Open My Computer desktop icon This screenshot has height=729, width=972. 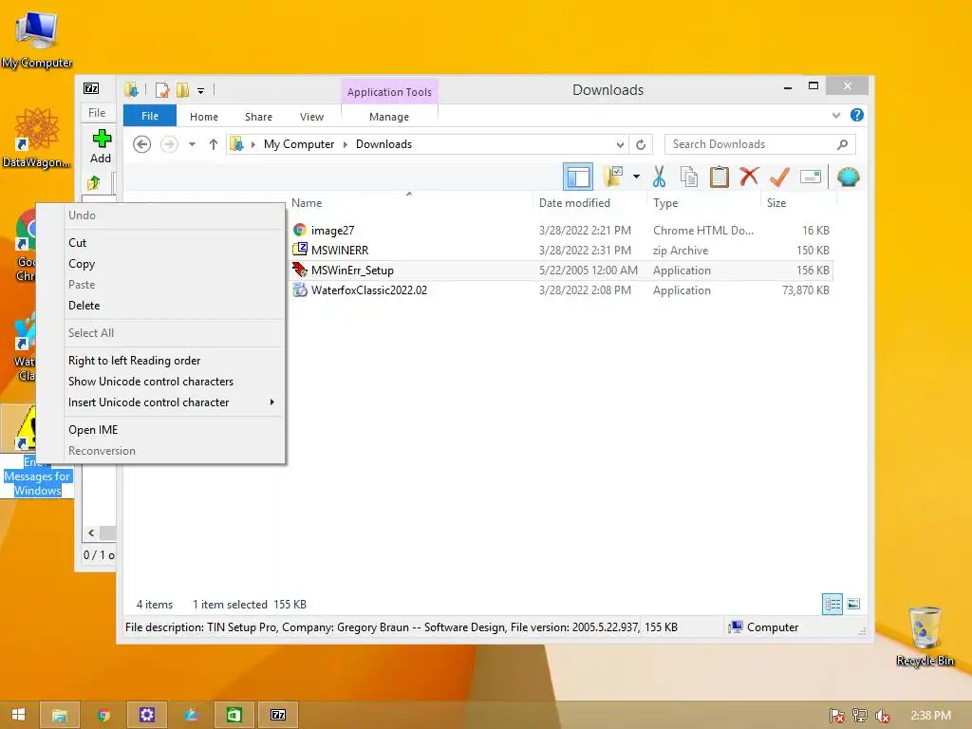tap(37, 39)
